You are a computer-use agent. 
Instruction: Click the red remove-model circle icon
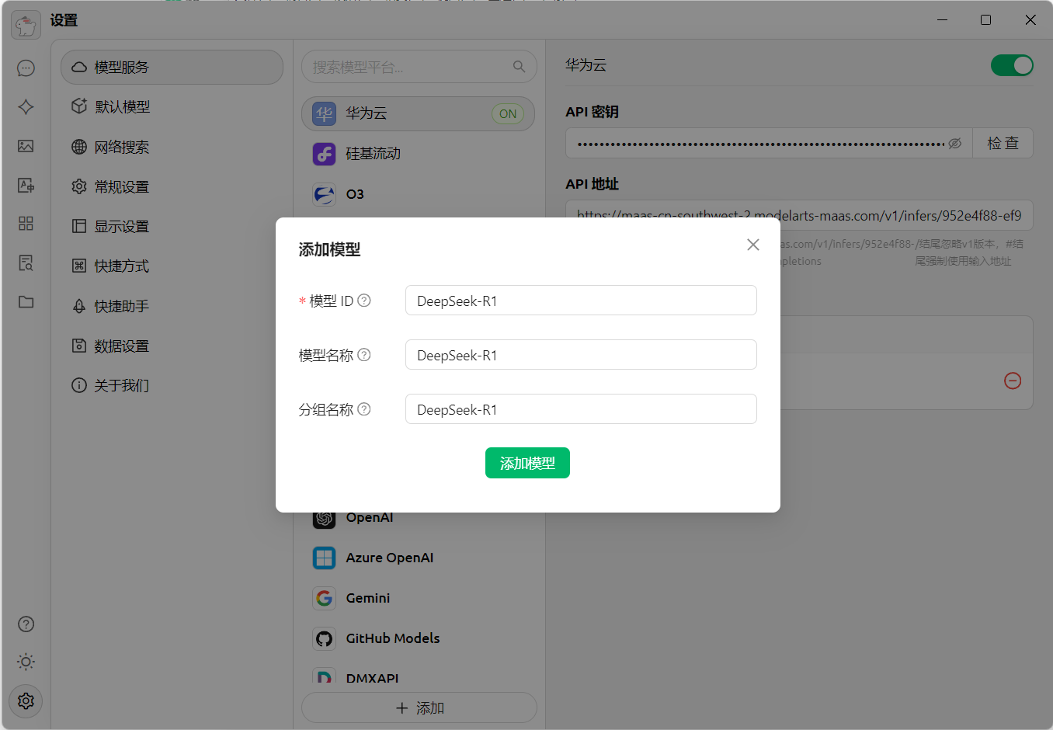tap(1012, 381)
